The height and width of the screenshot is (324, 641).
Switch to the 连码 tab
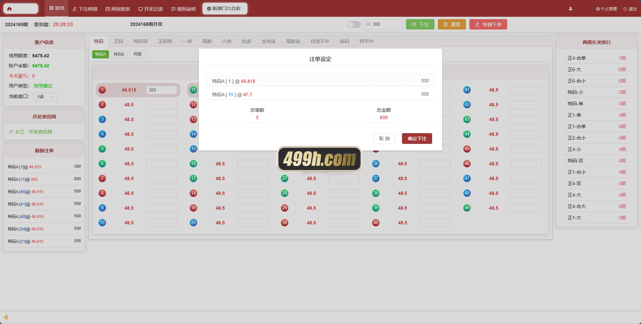click(344, 41)
